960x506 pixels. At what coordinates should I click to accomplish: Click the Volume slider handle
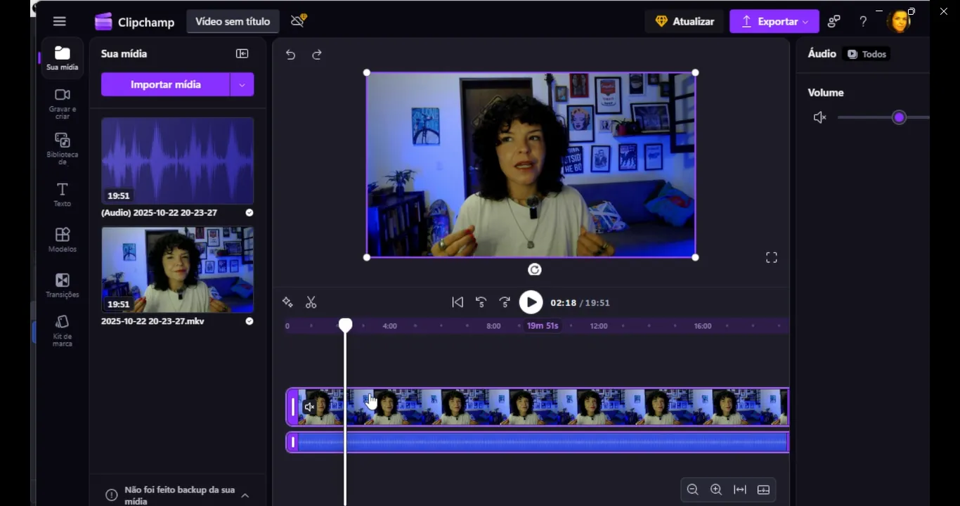[899, 117]
